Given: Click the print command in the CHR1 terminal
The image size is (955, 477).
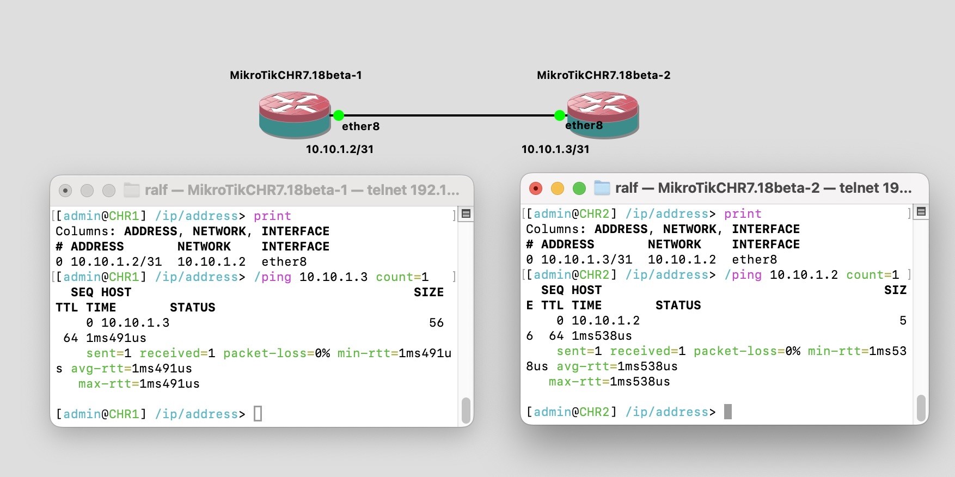Looking at the screenshot, I should coord(272,216).
